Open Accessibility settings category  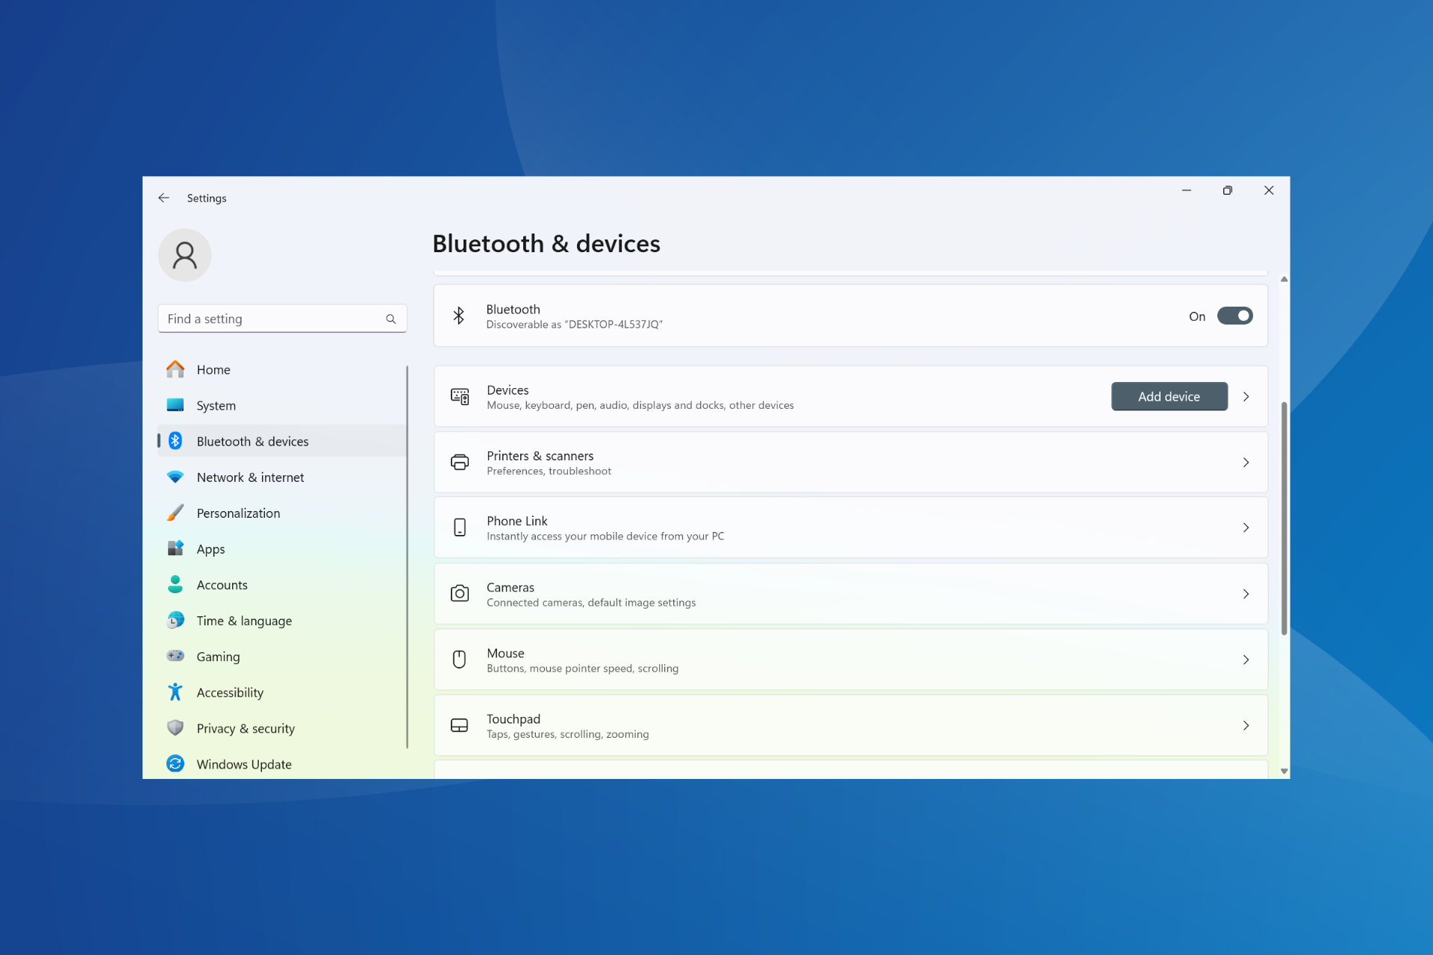click(282, 692)
